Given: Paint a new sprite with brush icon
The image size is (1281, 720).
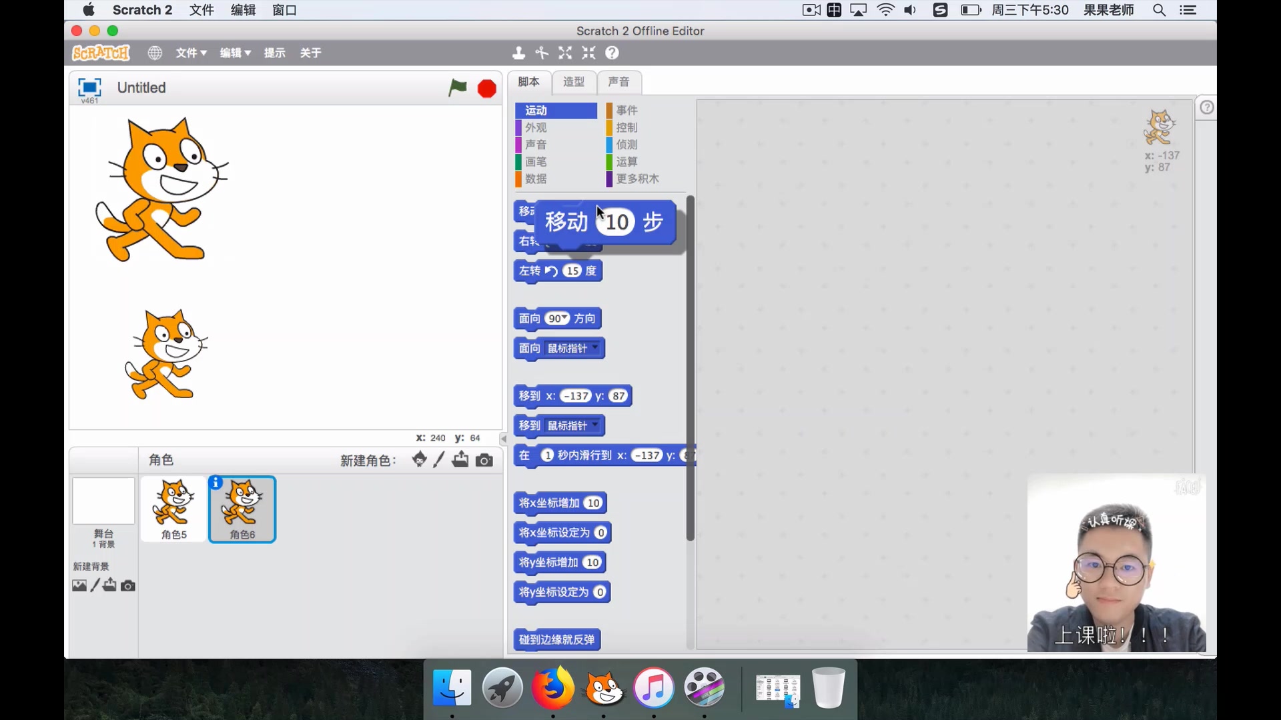Looking at the screenshot, I should (438, 460).
